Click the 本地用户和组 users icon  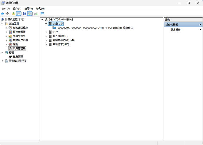10,40
